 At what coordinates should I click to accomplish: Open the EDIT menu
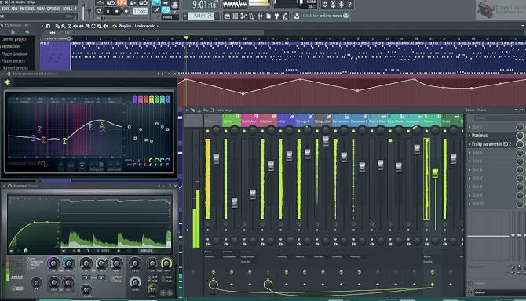pyautogui.click(x=5, y=9)
